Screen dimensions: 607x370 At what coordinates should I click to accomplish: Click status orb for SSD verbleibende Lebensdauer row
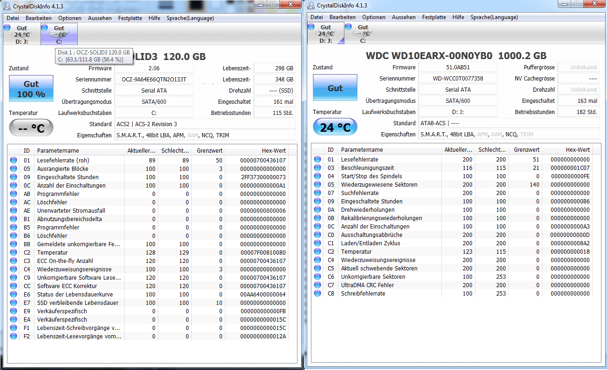click(x=13, y=303)
